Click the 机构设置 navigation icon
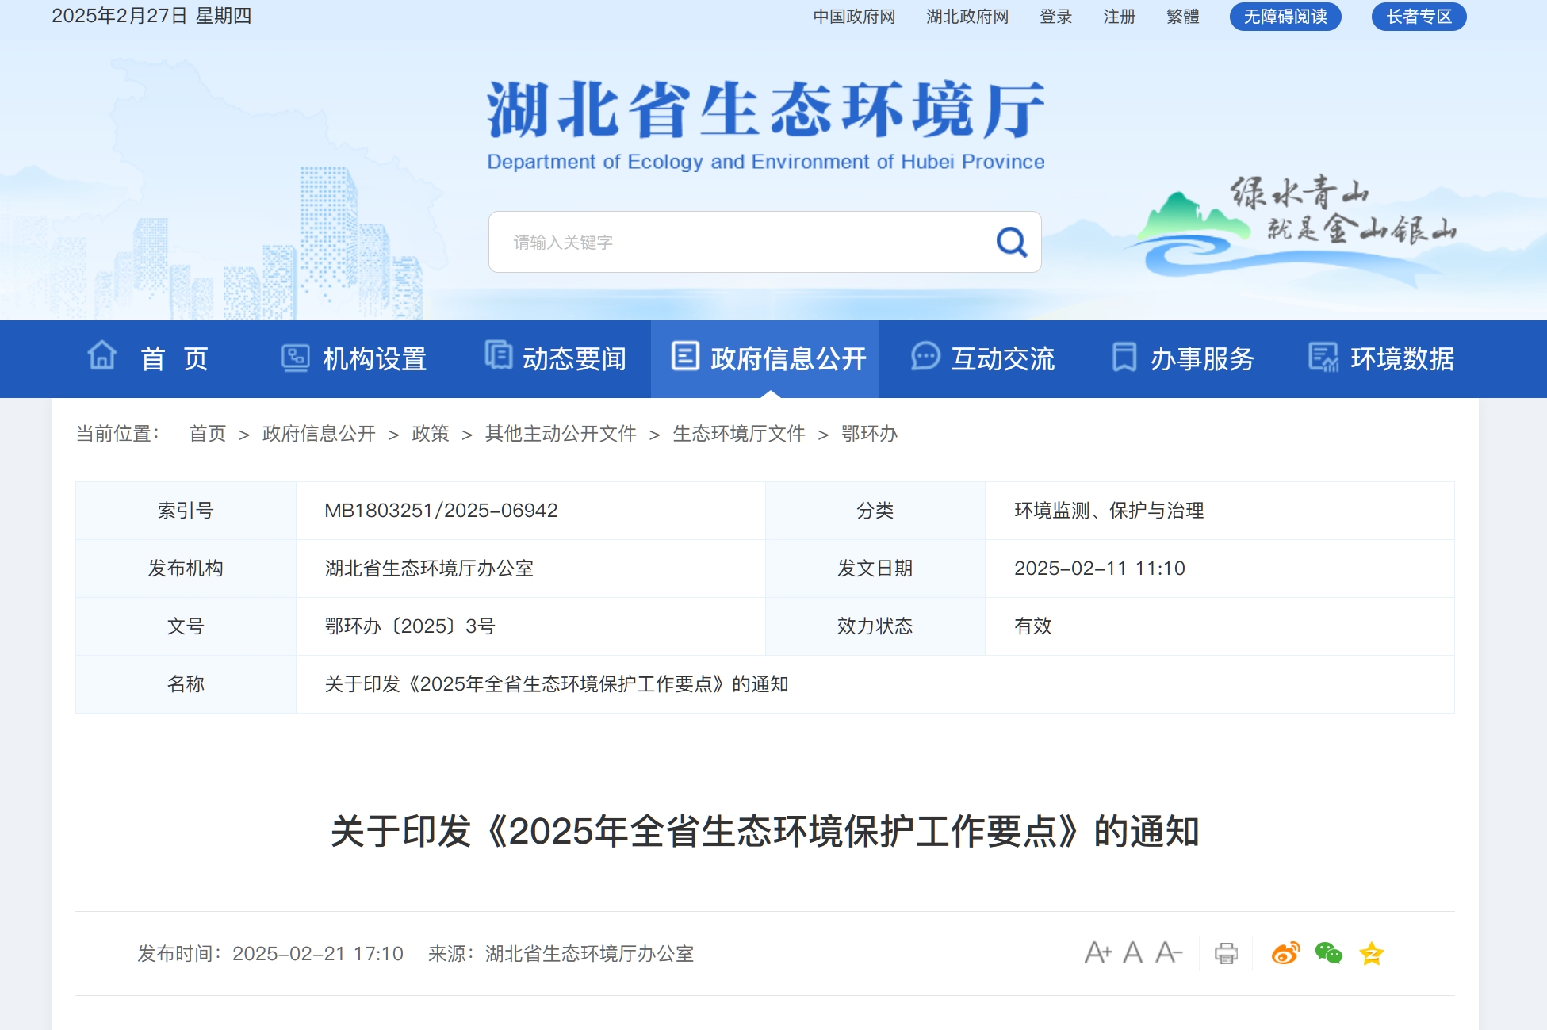Viewport: 1547px width, 1030px height. click(295, 358)
